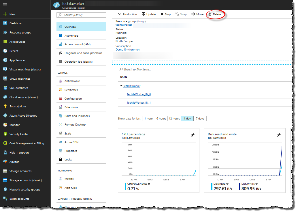Select the Overview tab
The height and width of the screenshot is (213, 298).
pyautogui.click(x=81, y=27)
